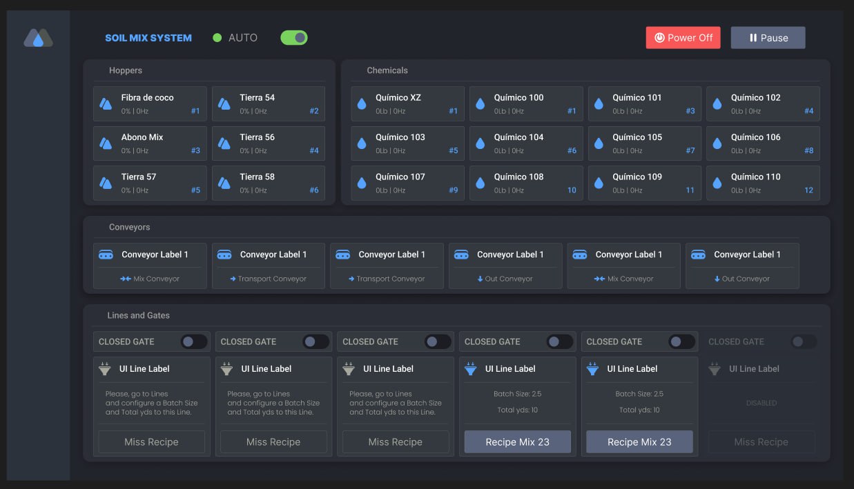This screenshot has height=489, width=854.
Task: Click the fifth line's Recipe Mix 23 button
Action: point(639,442)
